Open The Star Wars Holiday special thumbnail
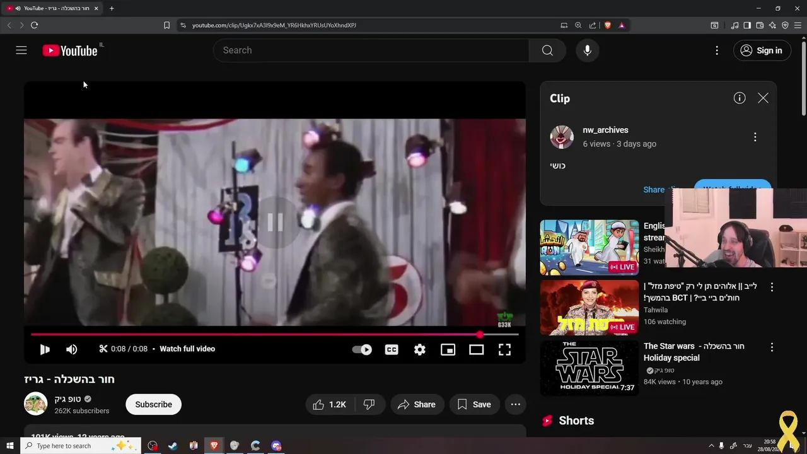Screen dimensions: 807x454 click(x=589, y=369)
